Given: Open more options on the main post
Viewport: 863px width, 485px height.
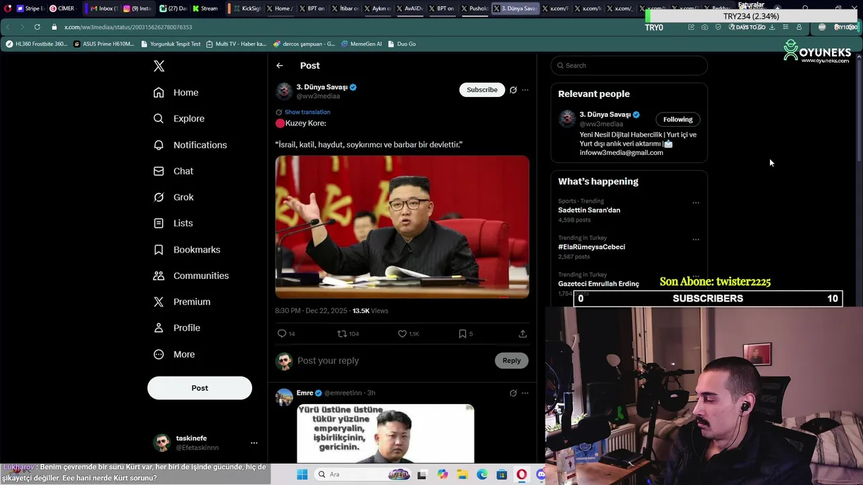Looking at the screenshot, I should pyautogui.click(x=525, y=90).
